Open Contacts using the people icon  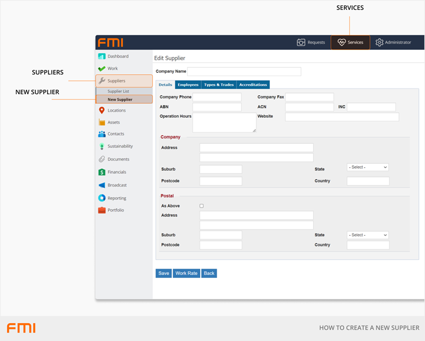coord(102,134)
